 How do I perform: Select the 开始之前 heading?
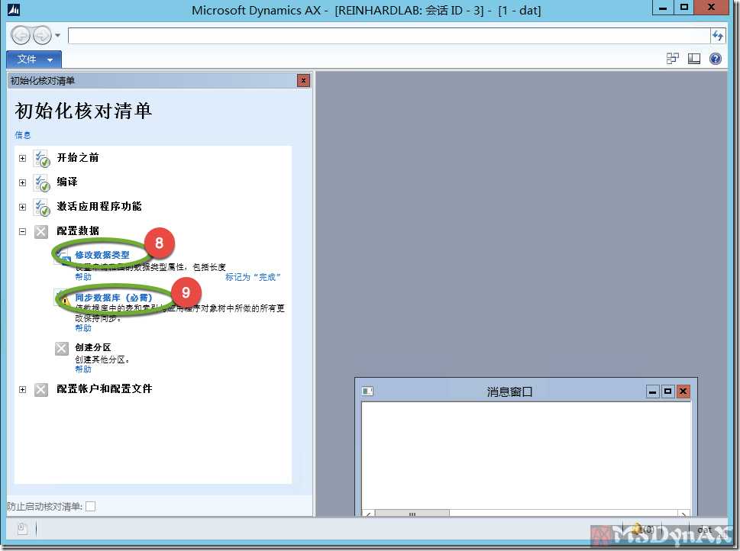tap(78, 157)
